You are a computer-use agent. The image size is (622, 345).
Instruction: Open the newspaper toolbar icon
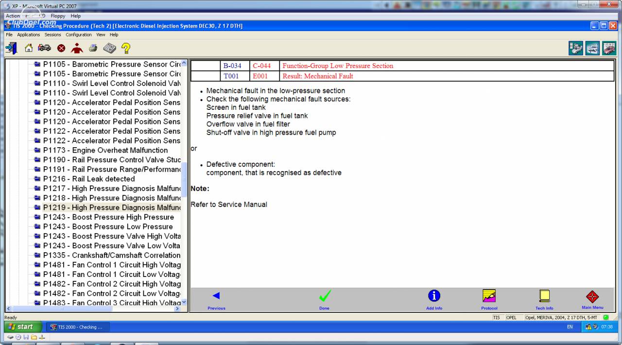[109, 48]
